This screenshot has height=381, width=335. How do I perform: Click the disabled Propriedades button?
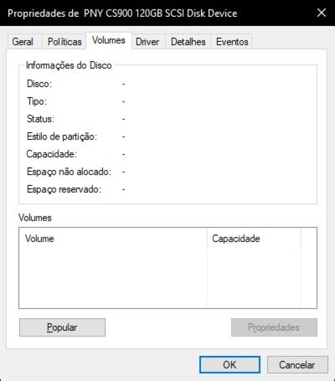coord(274,328)
